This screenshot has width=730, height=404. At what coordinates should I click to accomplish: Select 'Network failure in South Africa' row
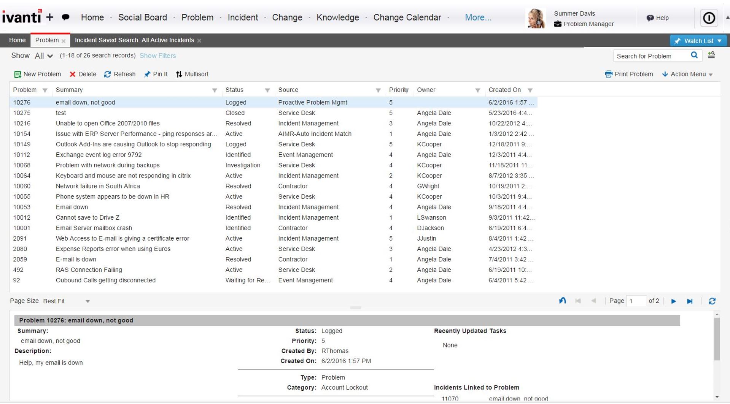pos(273,186)
